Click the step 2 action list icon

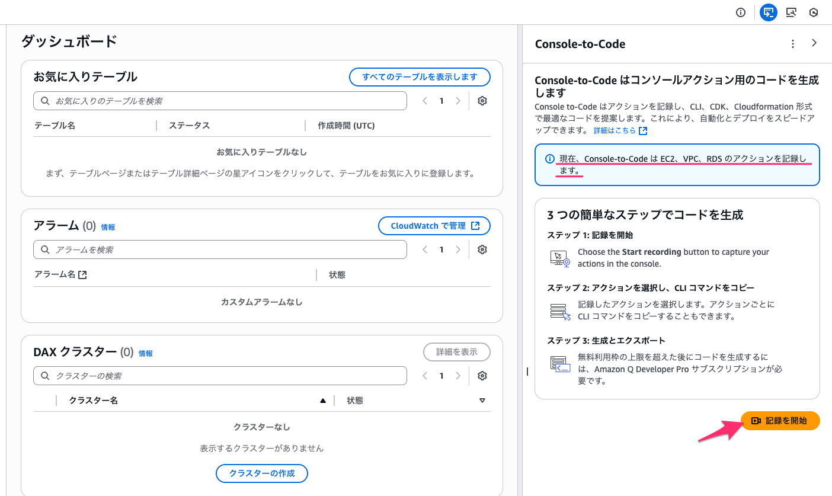tap(560, 312)
